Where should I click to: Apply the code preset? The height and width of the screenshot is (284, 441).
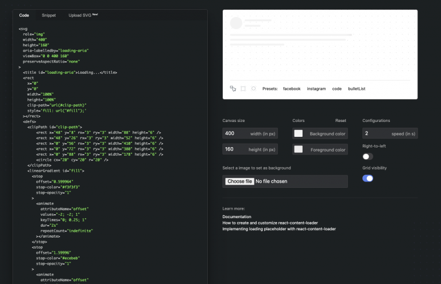[x=336, y=89]
